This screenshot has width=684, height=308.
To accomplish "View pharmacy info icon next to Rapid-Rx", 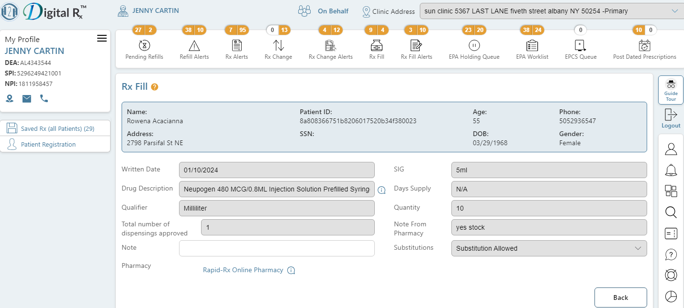I will click(291, 270).
